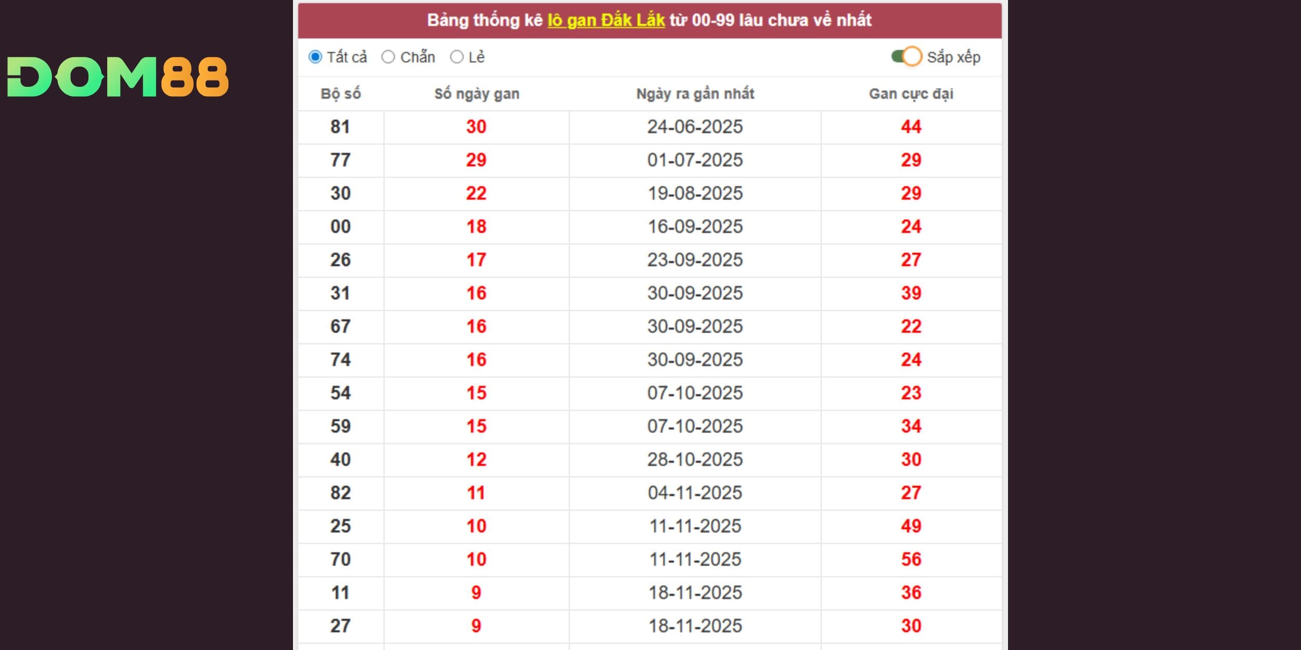
Task: Click the 'Ngày ra gần nhất' column header
Action: [x=695, y=94]
